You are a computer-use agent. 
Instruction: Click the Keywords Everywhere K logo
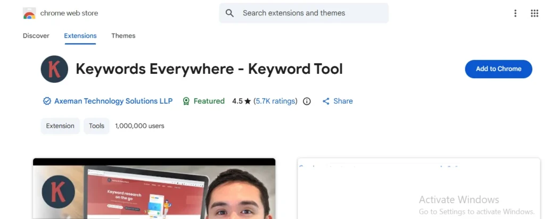point(54,69)
